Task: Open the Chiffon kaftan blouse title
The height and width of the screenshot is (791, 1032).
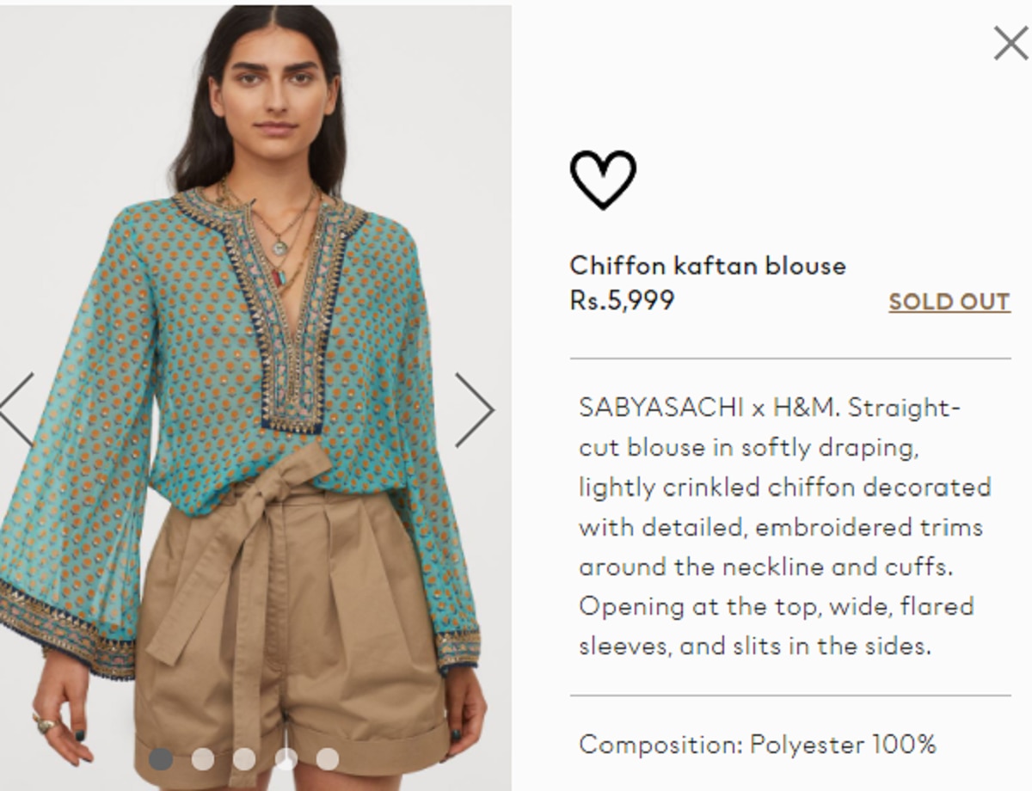Action: (708, 266)
